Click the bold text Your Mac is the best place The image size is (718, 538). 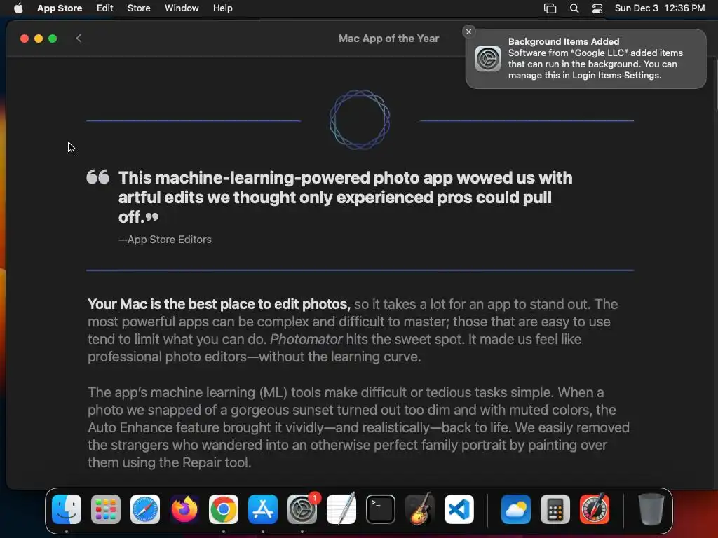[219, 304]
